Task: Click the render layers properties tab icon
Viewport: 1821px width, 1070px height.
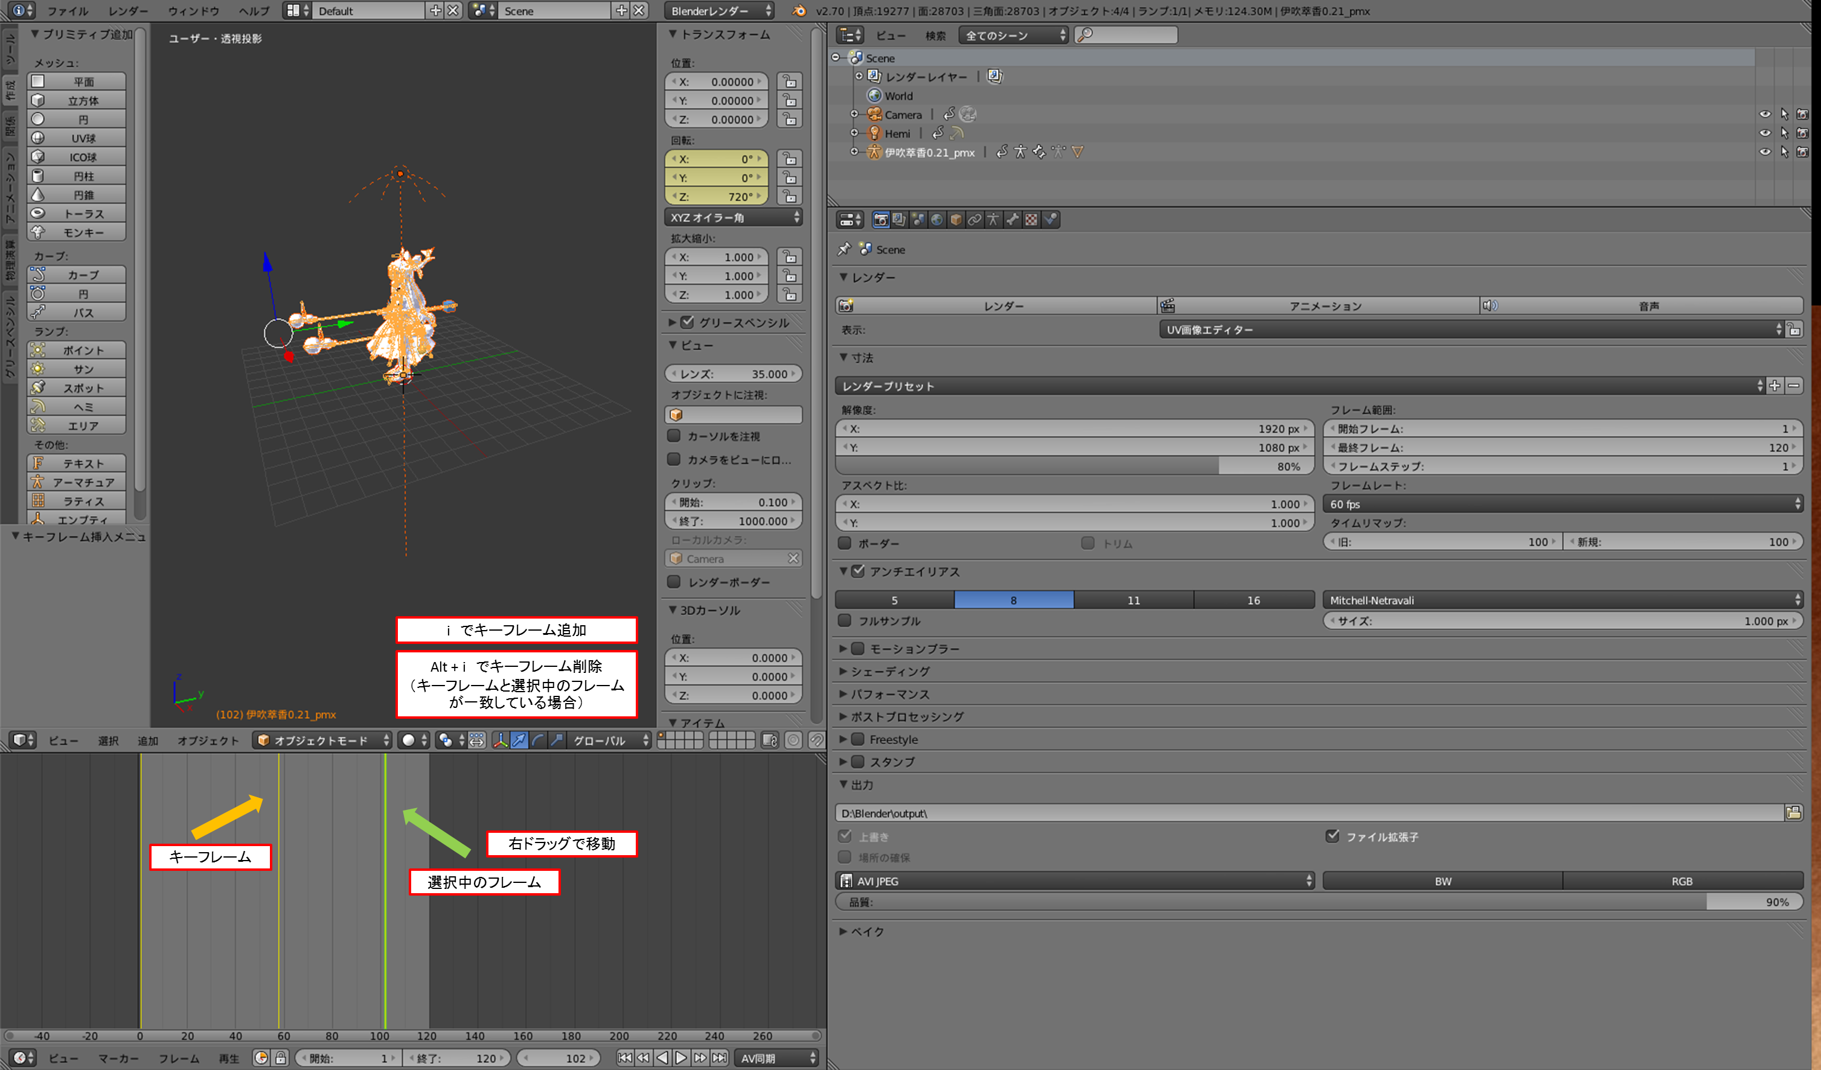Action: pos(899,220)
